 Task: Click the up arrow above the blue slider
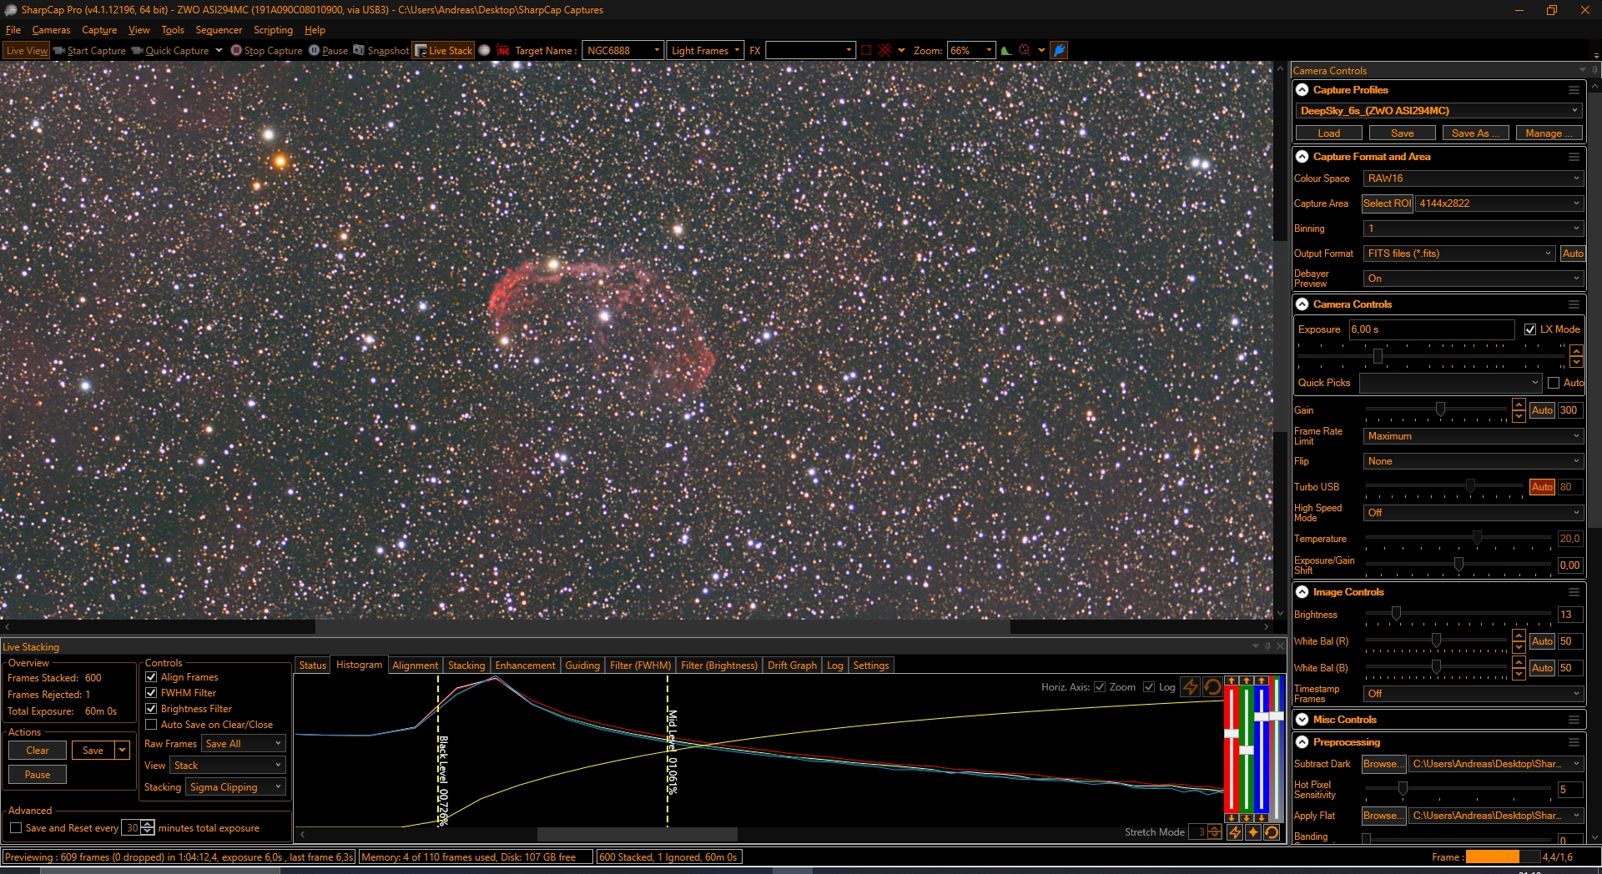click(x=1262, y=681)
